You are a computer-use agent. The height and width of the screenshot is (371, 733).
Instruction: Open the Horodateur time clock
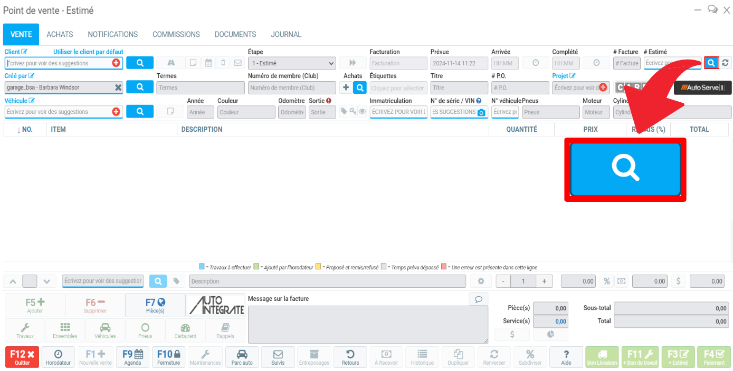click(58, 357)
